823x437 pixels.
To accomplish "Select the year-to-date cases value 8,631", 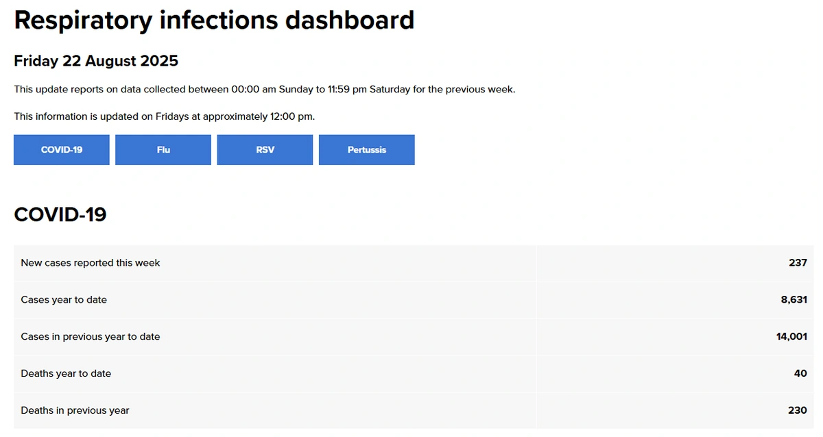I will pos(794,300).
